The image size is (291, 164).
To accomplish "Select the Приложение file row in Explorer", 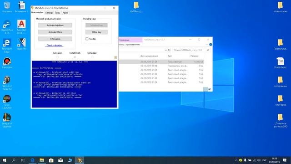I will (x=161, y=61).
